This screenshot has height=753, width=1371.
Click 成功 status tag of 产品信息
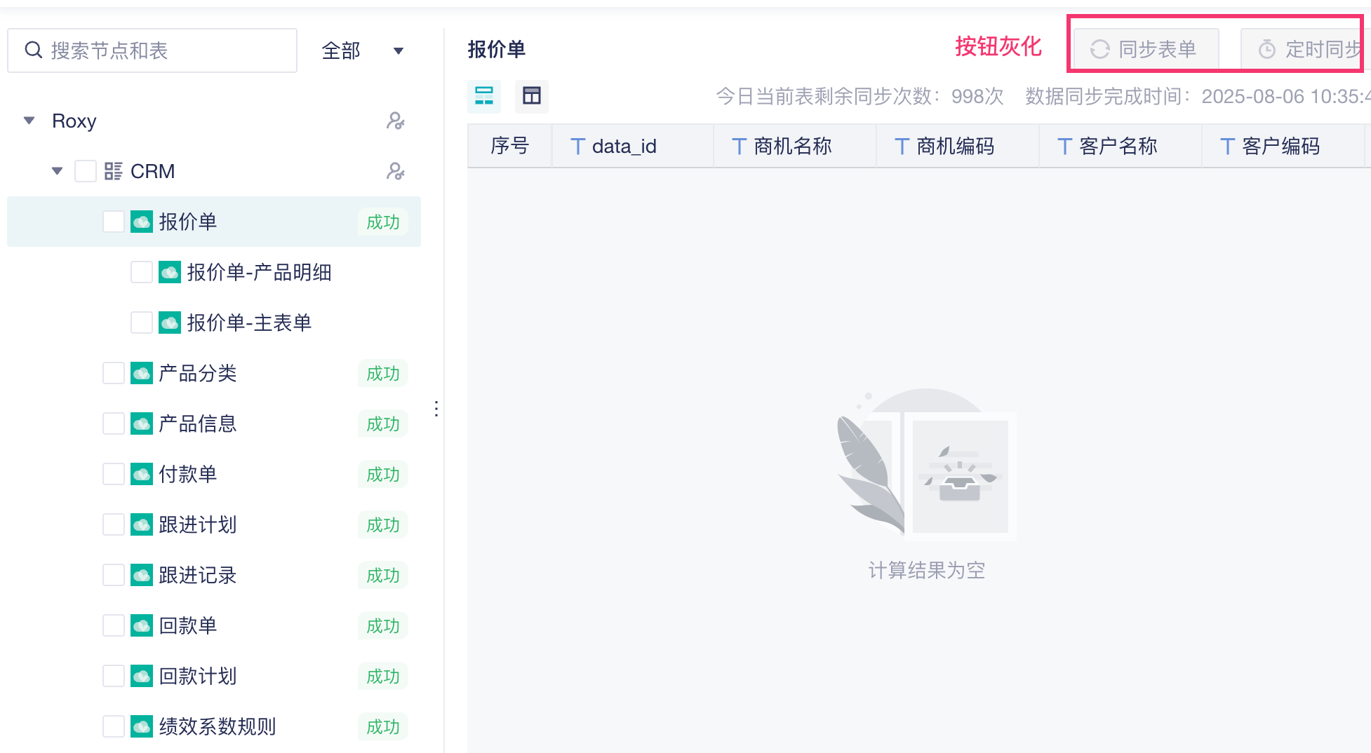pyautogui.click(x=383, y=423)
